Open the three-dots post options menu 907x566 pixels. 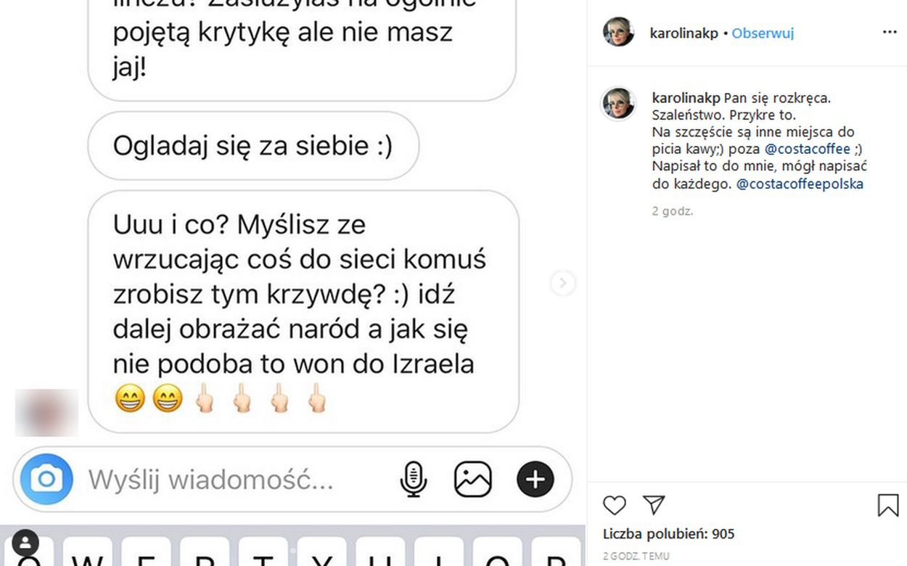(x=890, y=33)
